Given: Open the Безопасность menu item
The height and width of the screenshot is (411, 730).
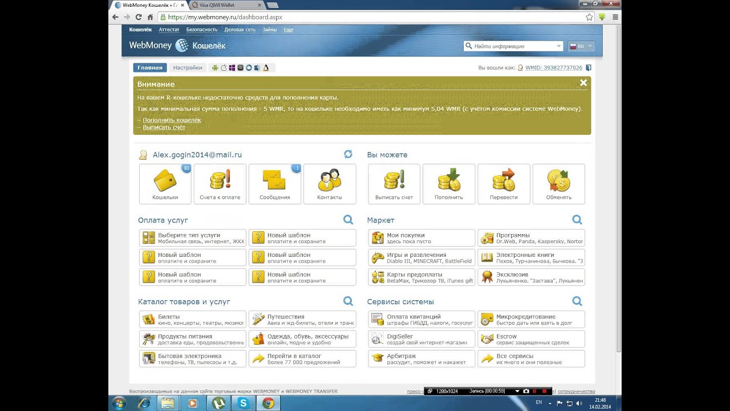Looking at the screenshot, I should point(202,29).
